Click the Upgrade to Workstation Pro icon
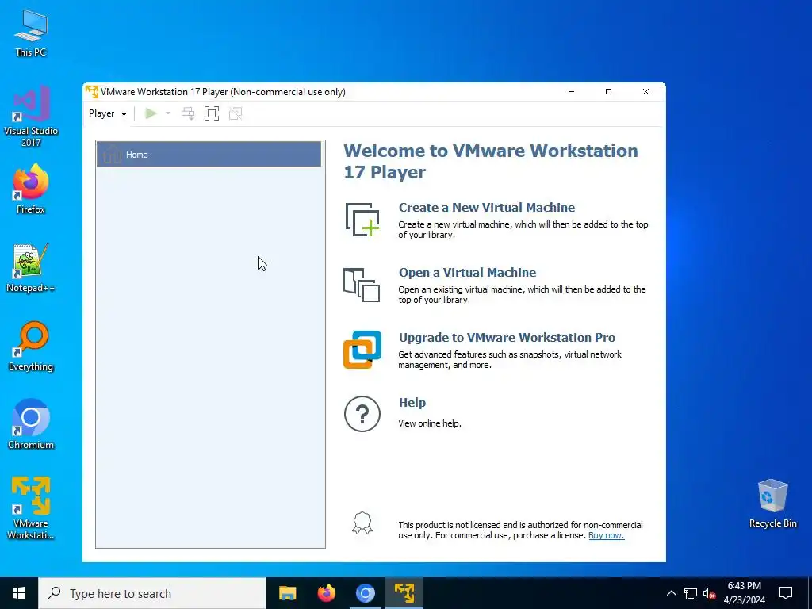The width and height of the screenshot is (812, 609). coord(362,350)
